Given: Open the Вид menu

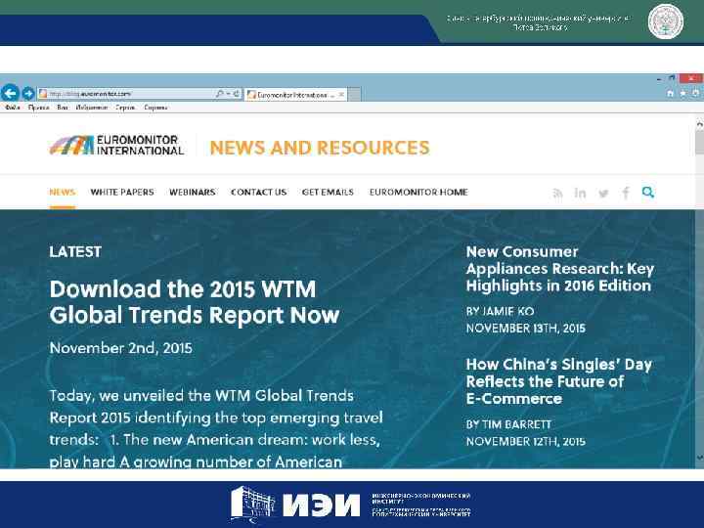Looking at the screenshot, I should pyautogui.click(x=63, y=108).
